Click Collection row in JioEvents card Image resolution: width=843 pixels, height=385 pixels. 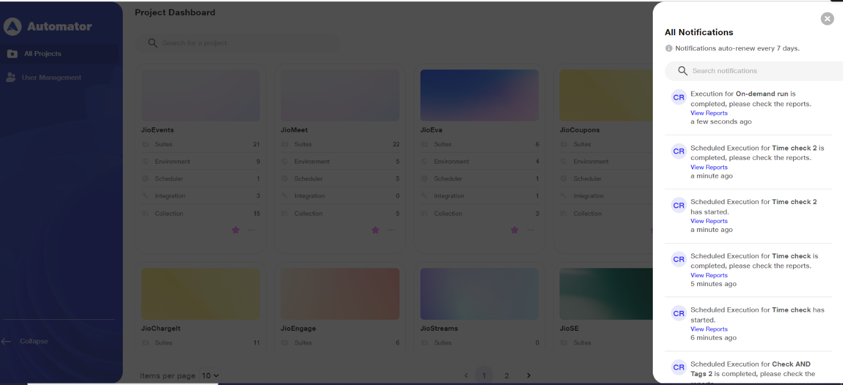coord(201,214)
